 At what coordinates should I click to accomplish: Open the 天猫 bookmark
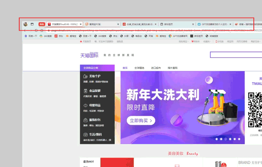149,36
